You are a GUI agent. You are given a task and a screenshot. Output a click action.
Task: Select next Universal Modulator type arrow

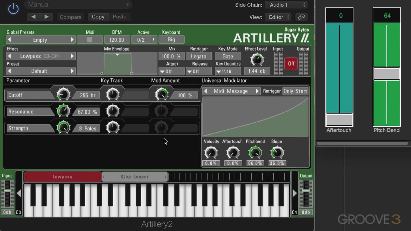(257, 91)
